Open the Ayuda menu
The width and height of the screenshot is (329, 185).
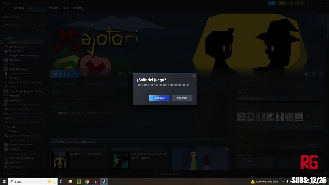pyautogui.click(x=44, y=3)
